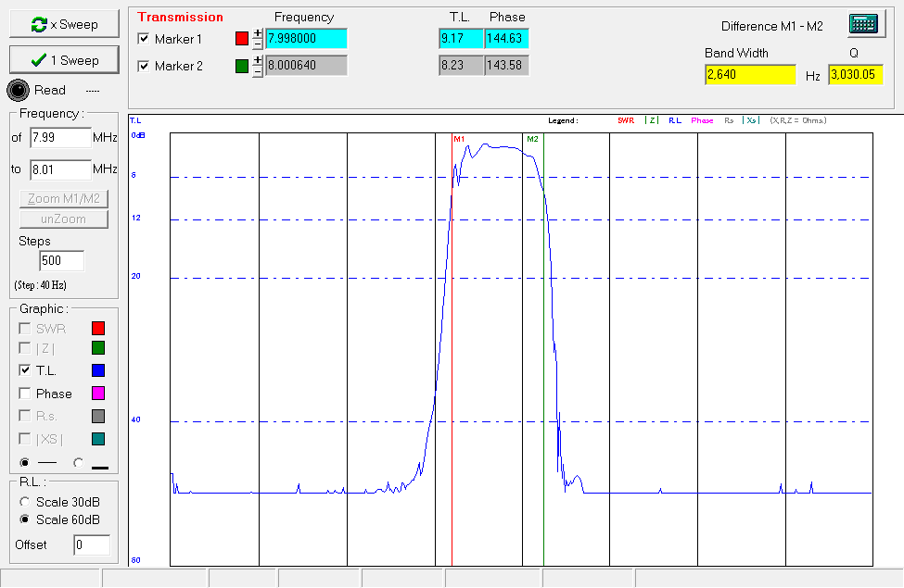Click Zoom M1/M2 button

tap(64, 198)
